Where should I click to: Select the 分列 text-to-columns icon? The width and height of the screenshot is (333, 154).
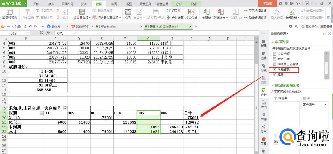[128, 11]
